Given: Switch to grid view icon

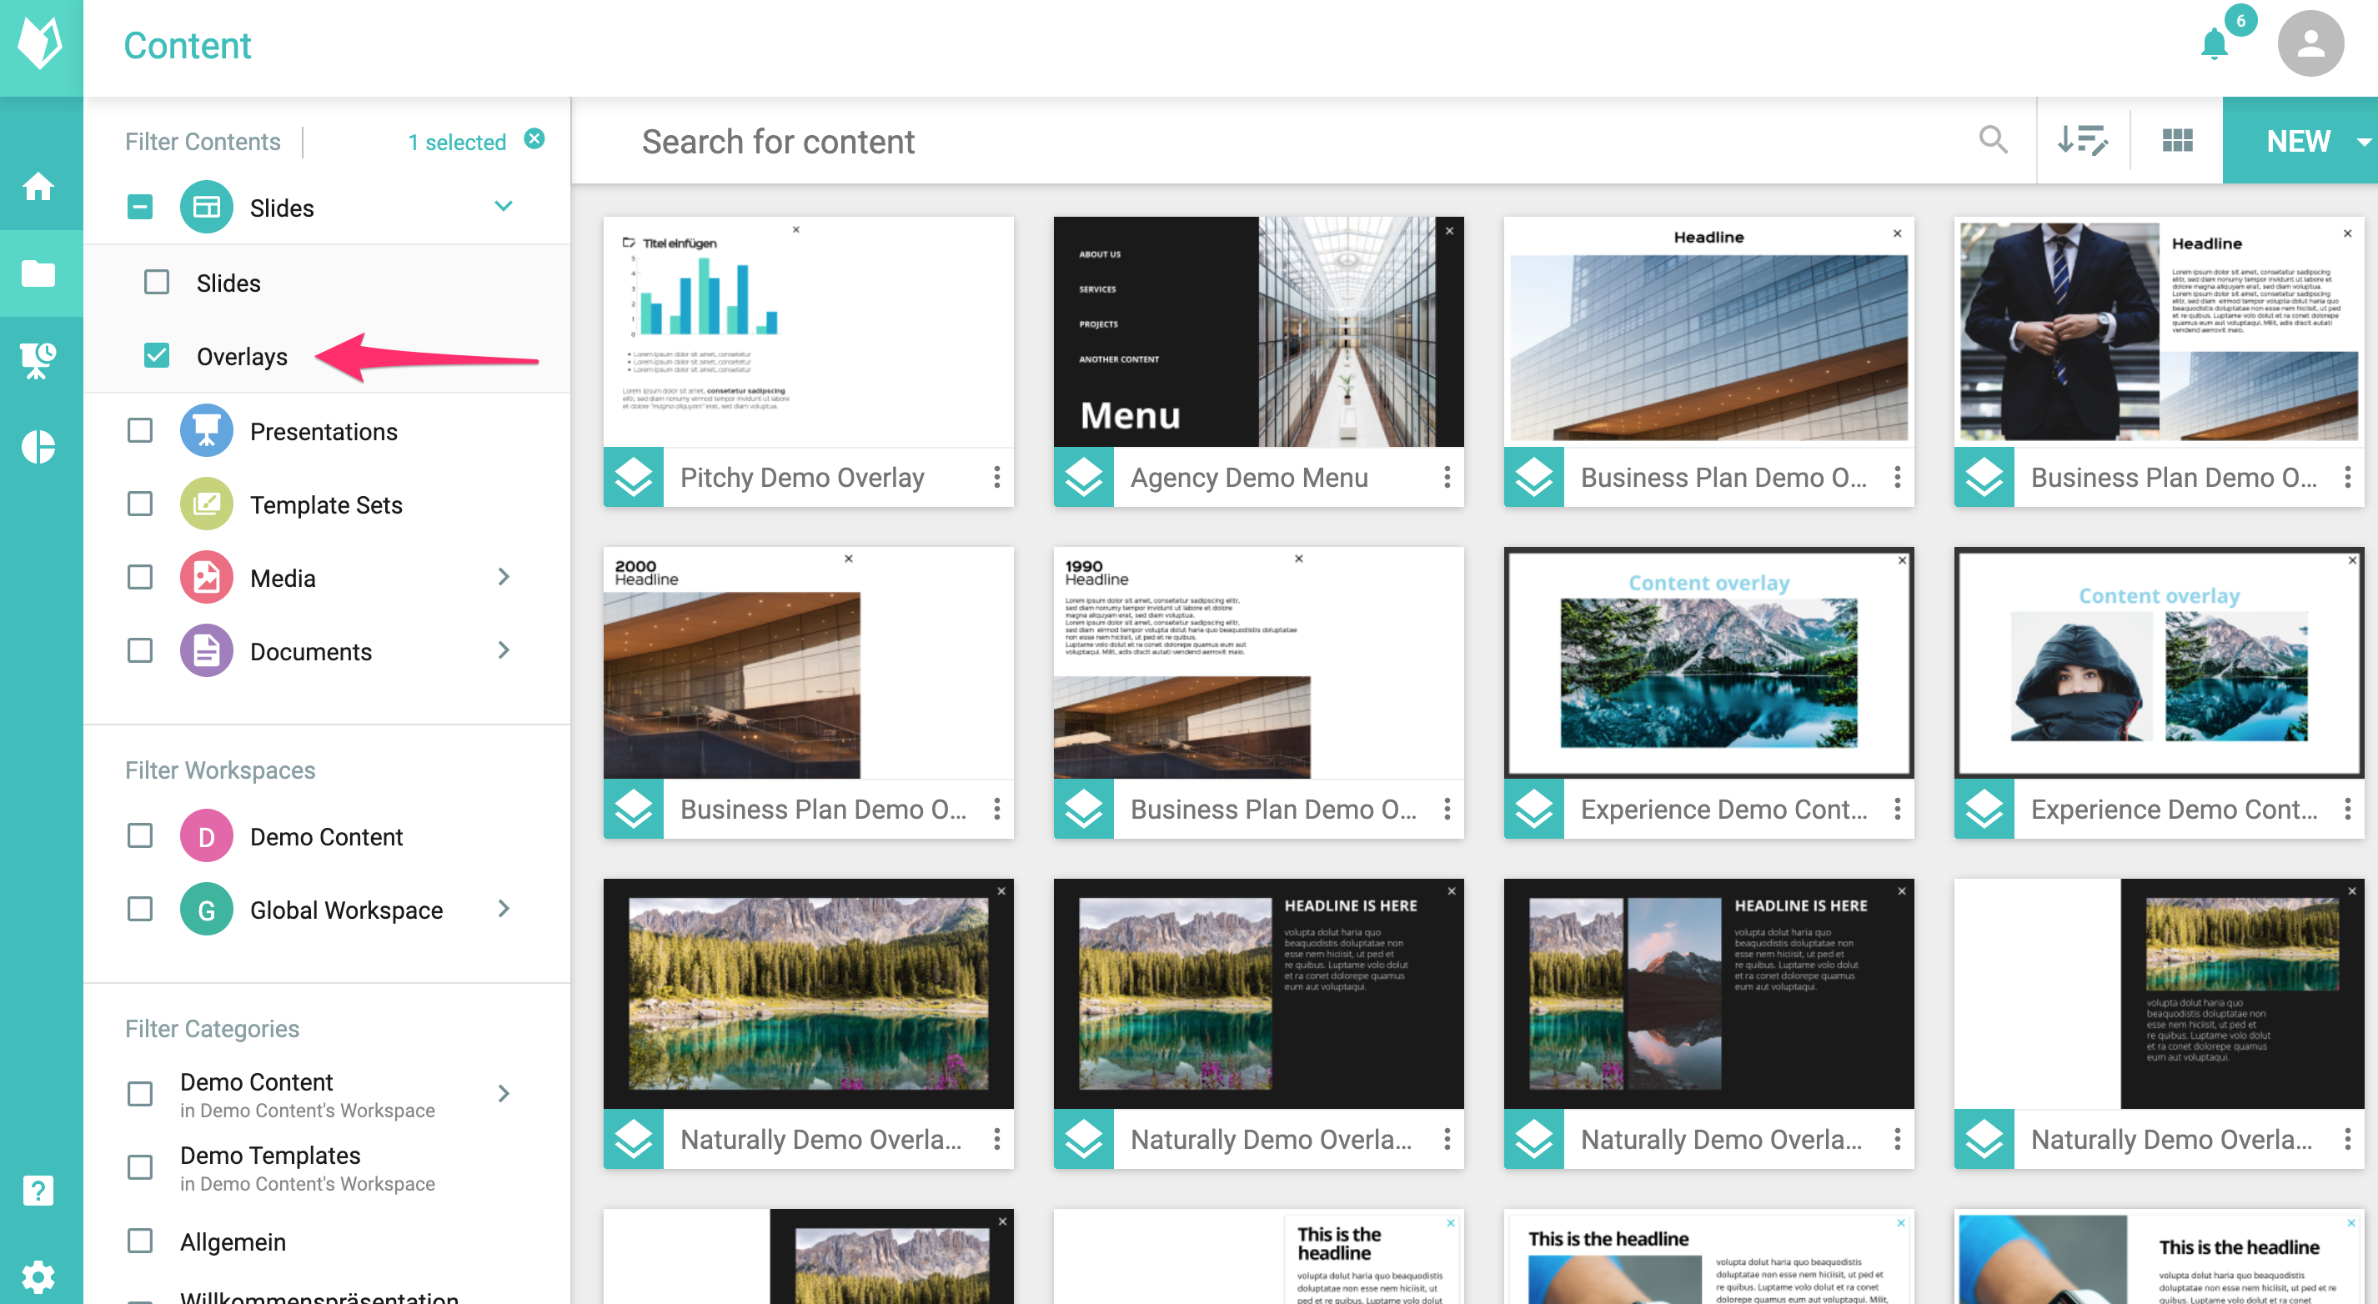Looking at the screenshot, I should [x=2177, y=141].
